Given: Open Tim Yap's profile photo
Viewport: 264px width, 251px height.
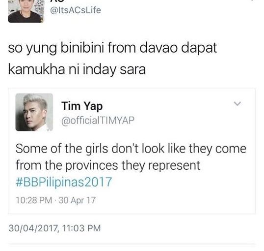Looking at the screenshot, I should [34, 112].
